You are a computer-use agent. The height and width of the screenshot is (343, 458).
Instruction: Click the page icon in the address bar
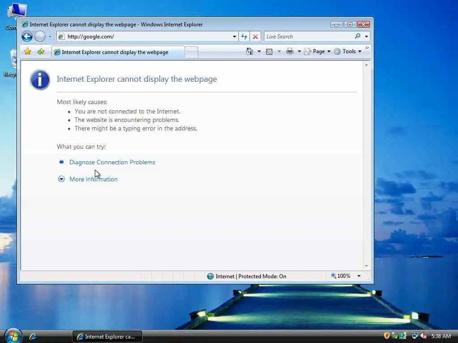(x=61, y=37)
